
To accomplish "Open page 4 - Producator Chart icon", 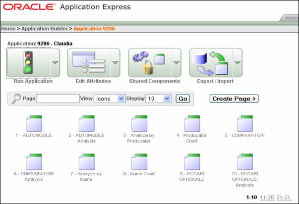I will click(191, 123).
